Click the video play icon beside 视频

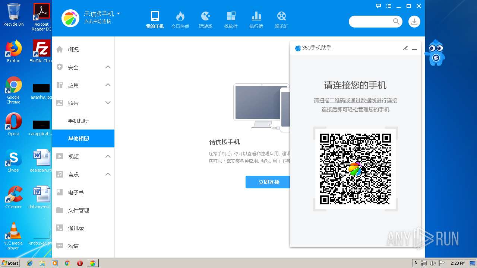tap(60, 156)
